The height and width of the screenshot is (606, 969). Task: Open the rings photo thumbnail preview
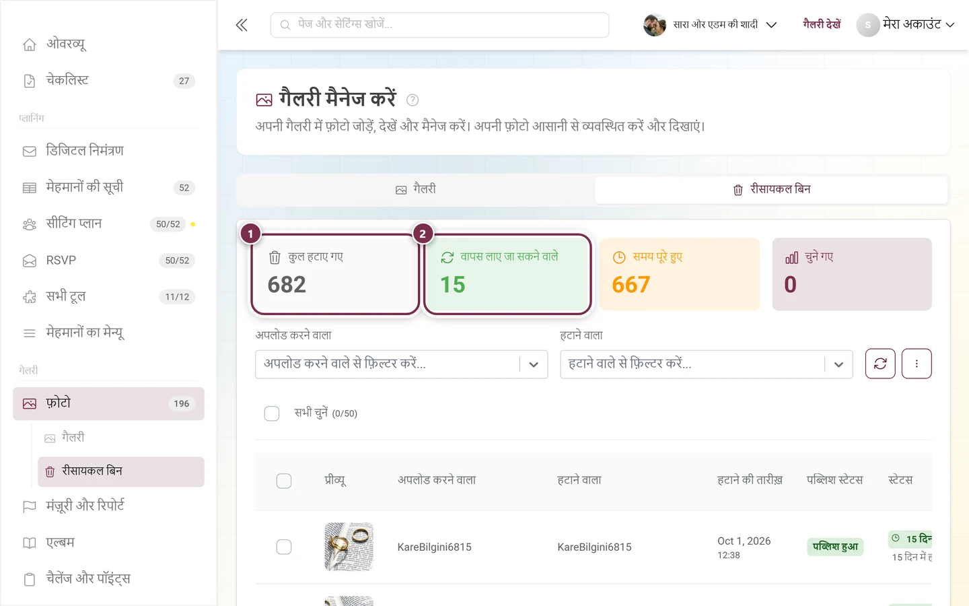tap(349, 547)
